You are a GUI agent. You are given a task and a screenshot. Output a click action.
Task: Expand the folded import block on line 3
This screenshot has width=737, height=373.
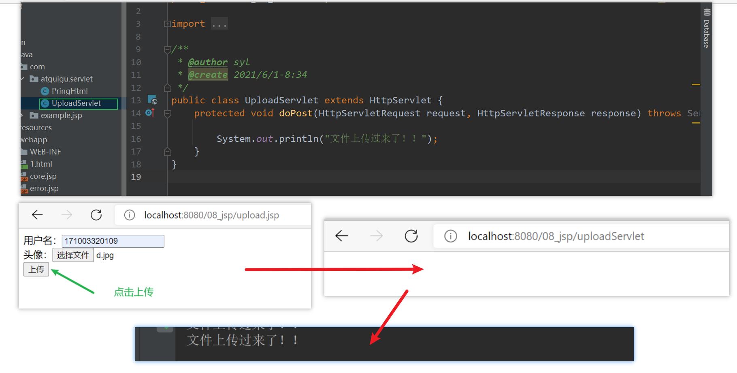167,24
